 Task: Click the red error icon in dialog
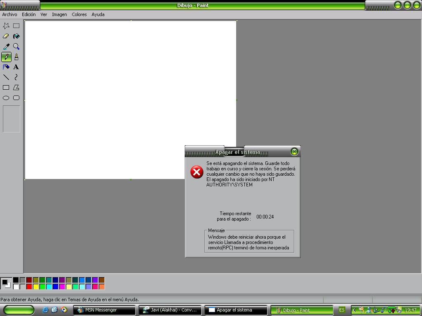[197, 172]
